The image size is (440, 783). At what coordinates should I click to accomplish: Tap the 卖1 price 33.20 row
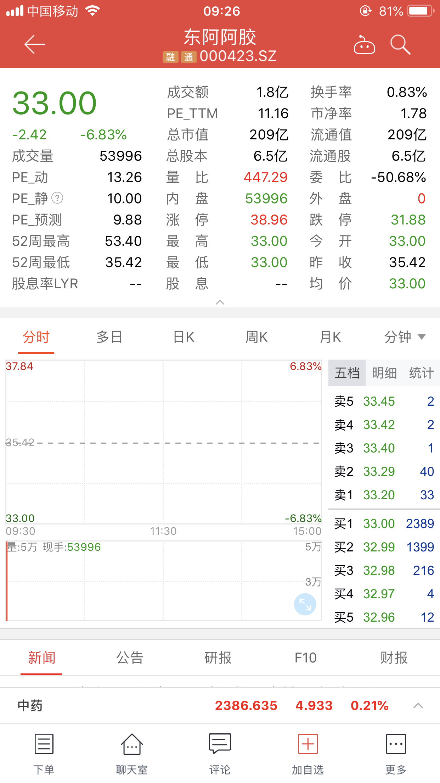coord(384,495)
